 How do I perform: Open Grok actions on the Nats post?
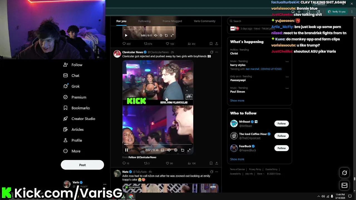pyautogui.click(x=212, y=172)
